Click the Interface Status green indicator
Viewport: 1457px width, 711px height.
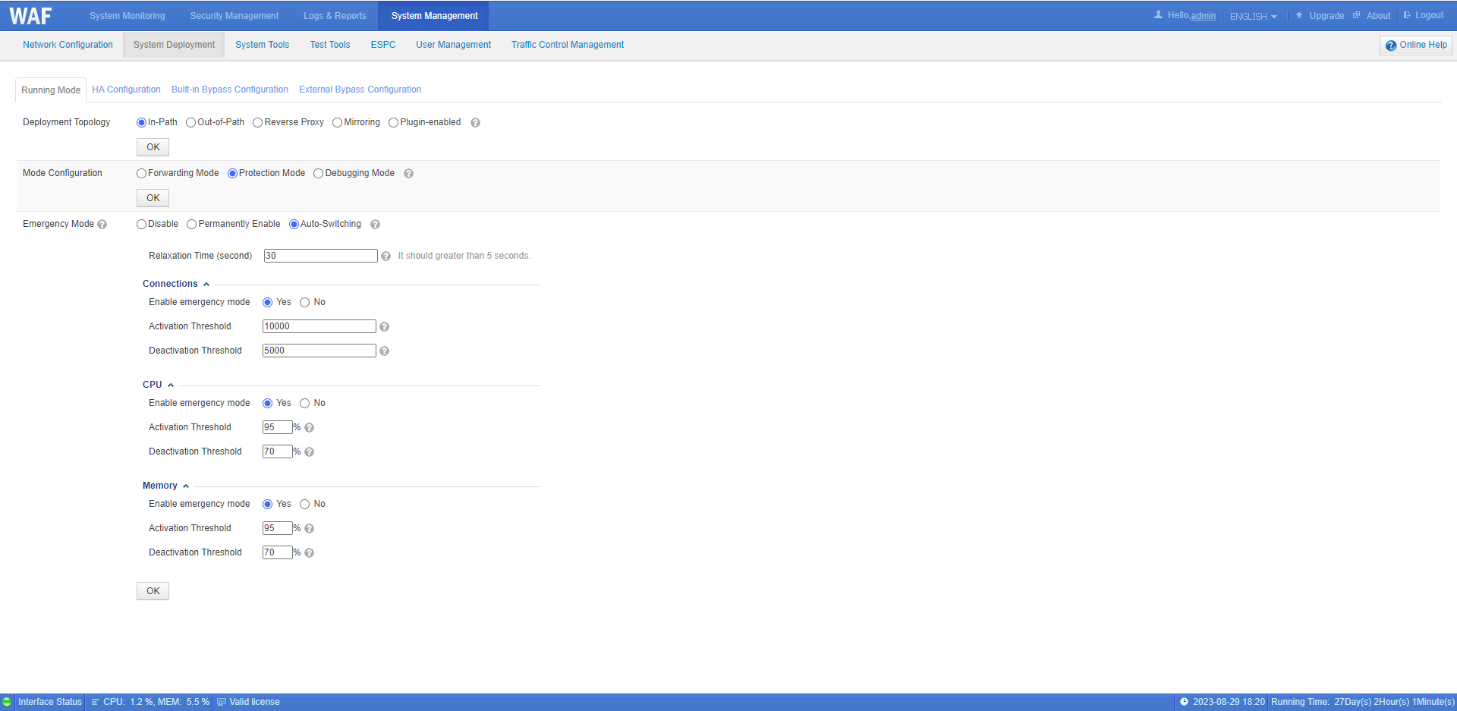tap(8, 702)
